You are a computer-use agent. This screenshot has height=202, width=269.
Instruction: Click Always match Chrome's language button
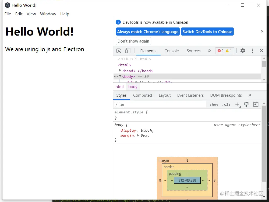148,32
